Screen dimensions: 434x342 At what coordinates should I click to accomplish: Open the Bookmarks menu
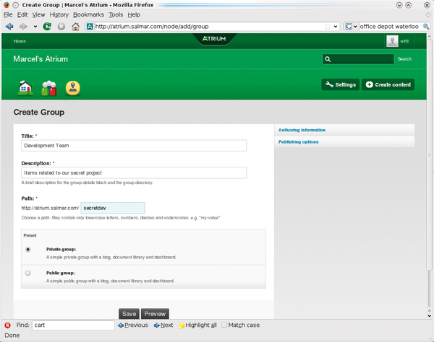point(88,14)
